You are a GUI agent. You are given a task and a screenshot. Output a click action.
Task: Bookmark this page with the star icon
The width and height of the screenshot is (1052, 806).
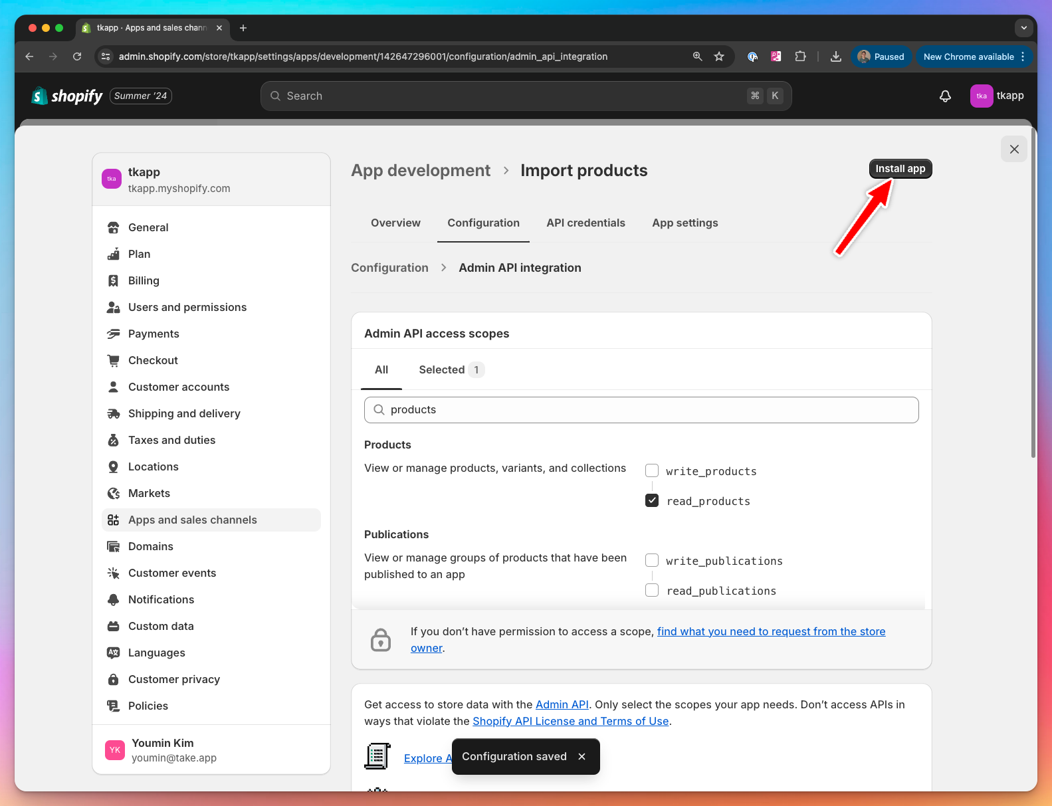(719, 56)
